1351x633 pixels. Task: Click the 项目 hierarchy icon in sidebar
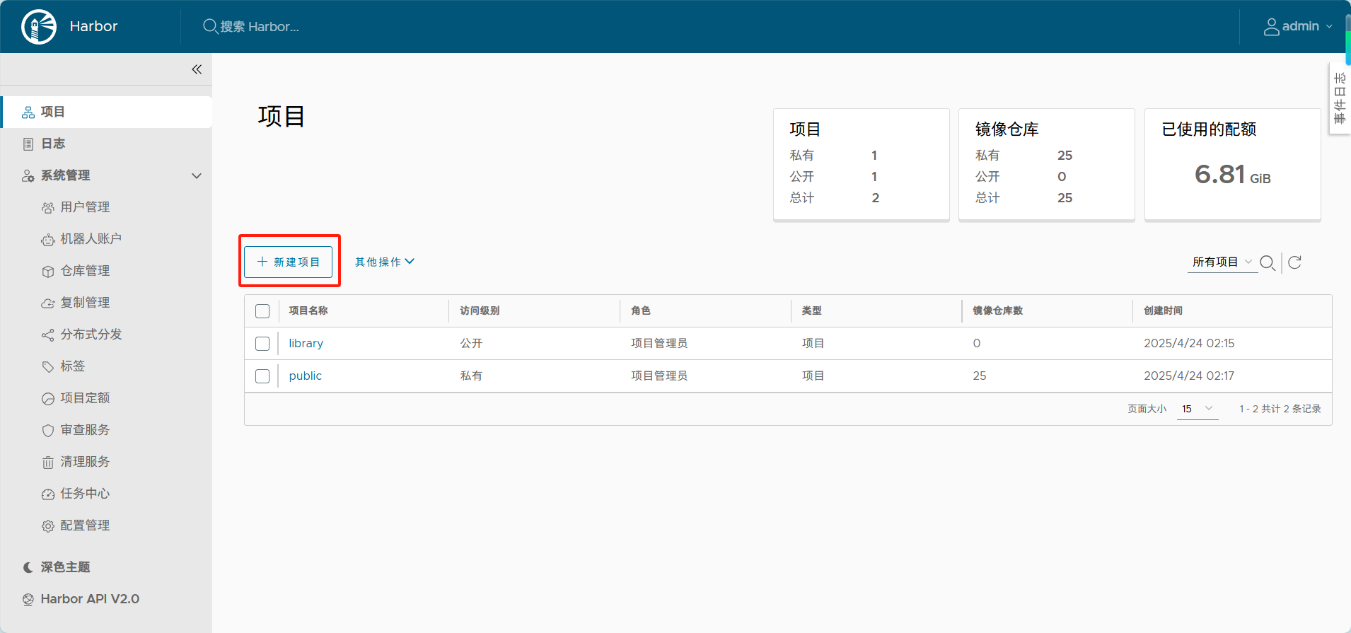point(28,112)
